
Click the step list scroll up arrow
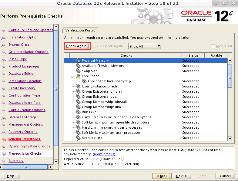pos(56,27)
